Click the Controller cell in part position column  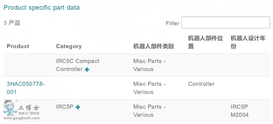(x=201, y=84)
